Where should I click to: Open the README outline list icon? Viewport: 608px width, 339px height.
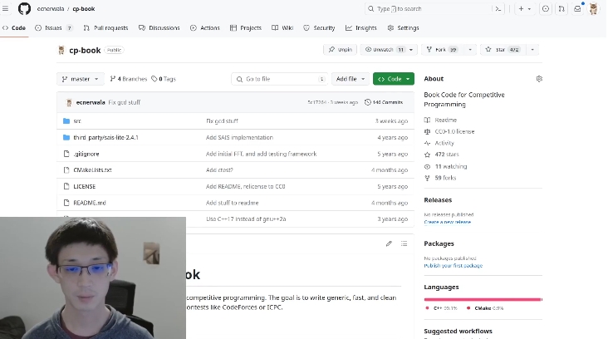point(405,243)
